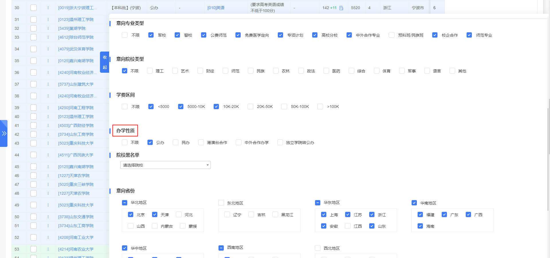Screen dimensions: 550x258
Task: Deselect the 北京 province checkbox
Action: (x=131, y=214)
